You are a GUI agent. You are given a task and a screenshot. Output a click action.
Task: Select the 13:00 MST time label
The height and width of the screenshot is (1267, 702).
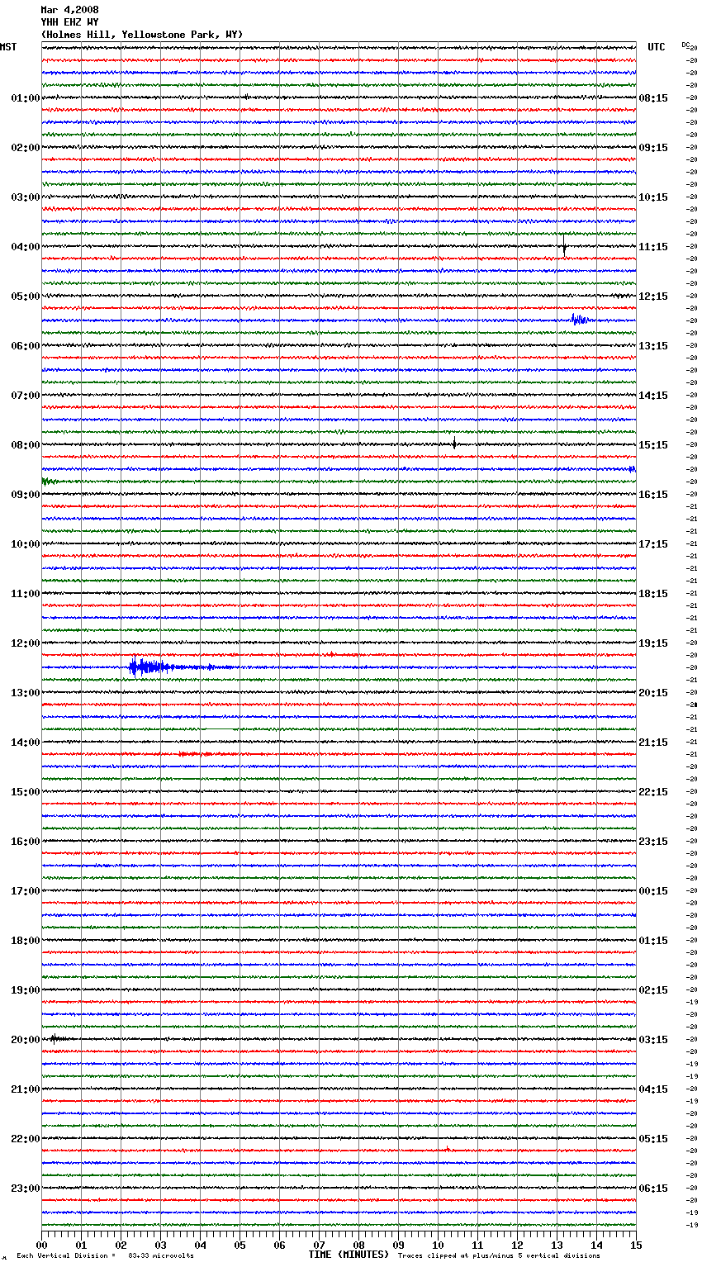(26, 693)
